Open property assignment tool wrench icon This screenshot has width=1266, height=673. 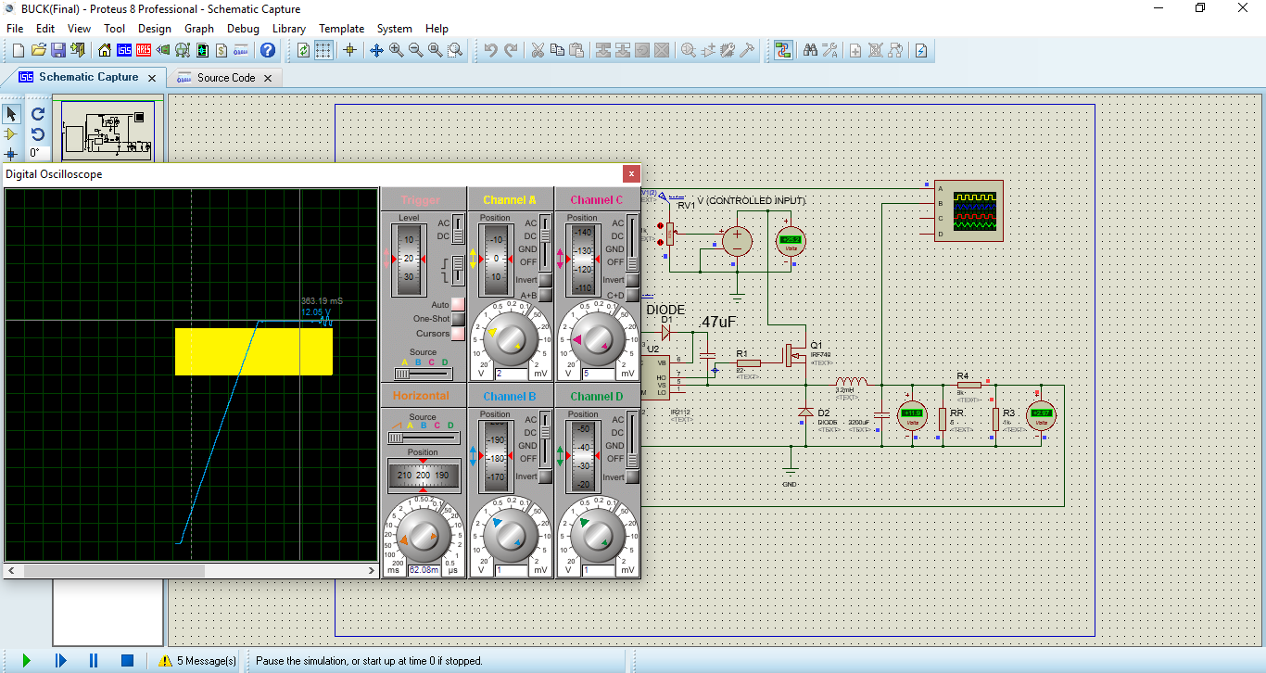coord(829,50)
